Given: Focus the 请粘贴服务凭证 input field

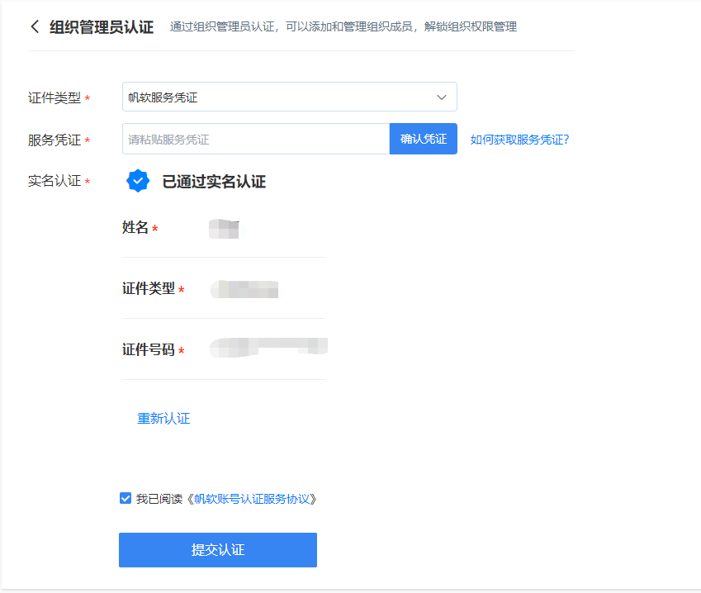Looking at the screenshot, I should click(x=256, y=140).
